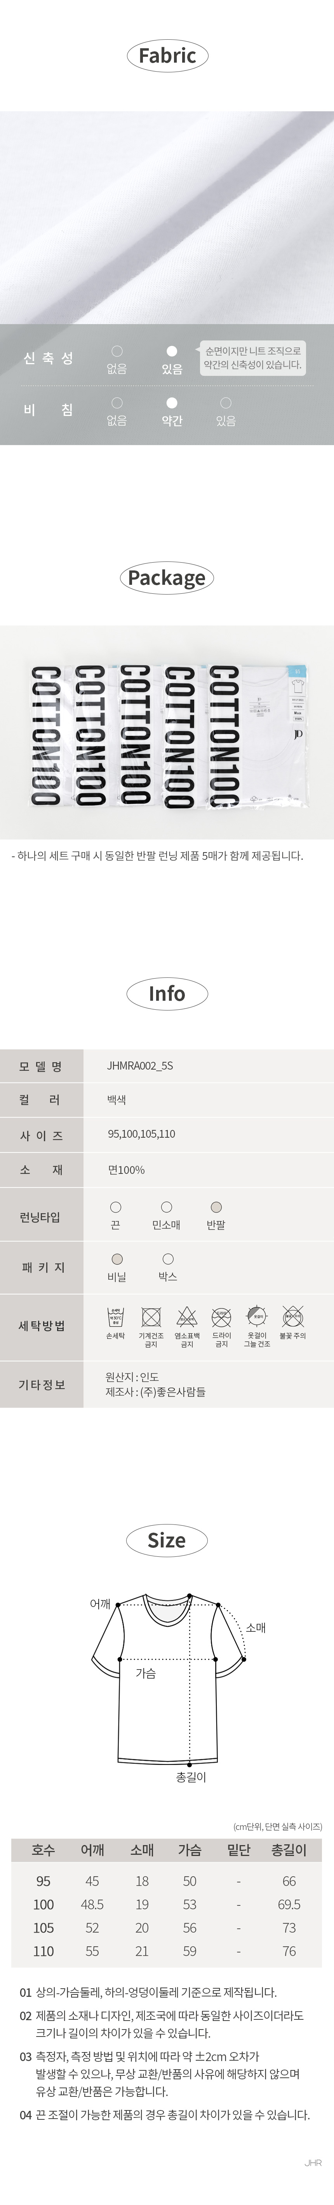
Task: Click the JHR logo at page bottom
Action: click(x=313, y=2187)
